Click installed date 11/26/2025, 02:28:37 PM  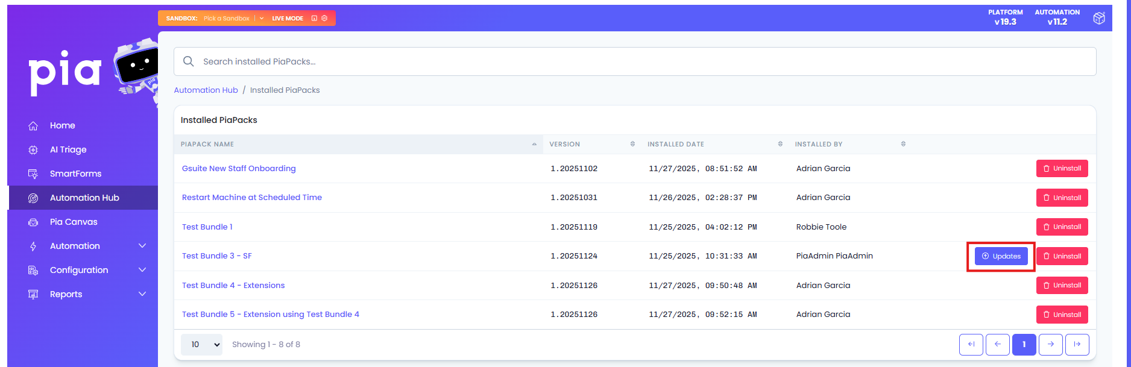pos(703,198)
